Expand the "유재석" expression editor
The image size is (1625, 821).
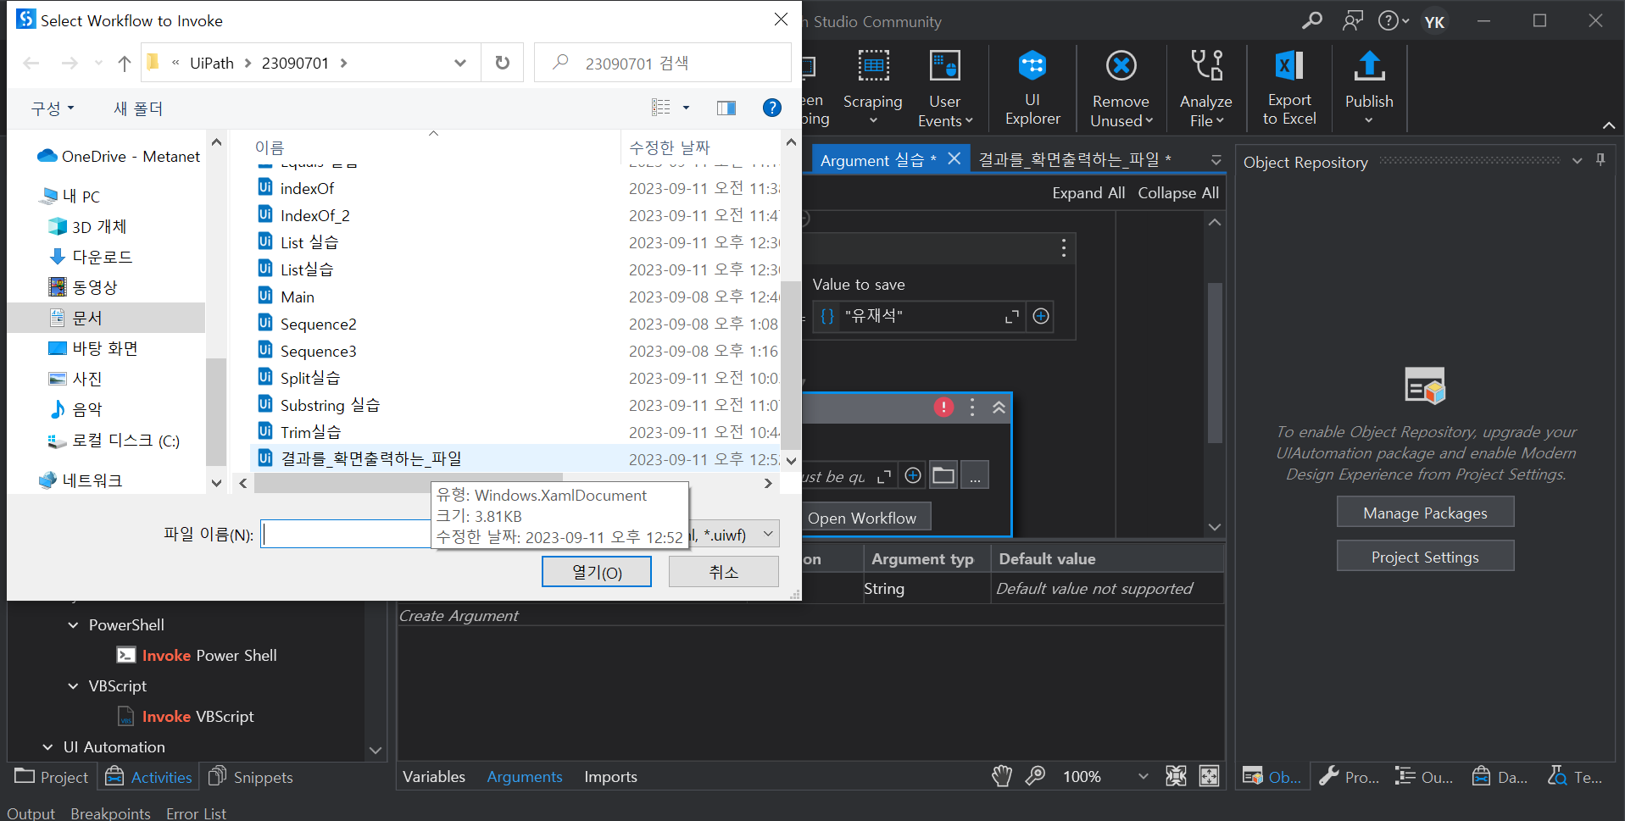(x=1011, y=316)
